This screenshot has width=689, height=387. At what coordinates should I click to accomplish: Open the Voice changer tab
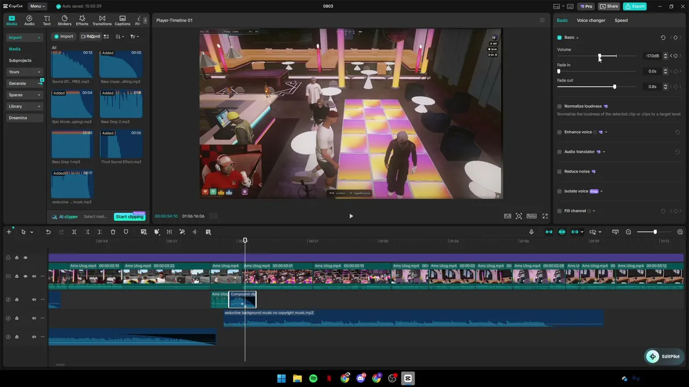(591, 20)
